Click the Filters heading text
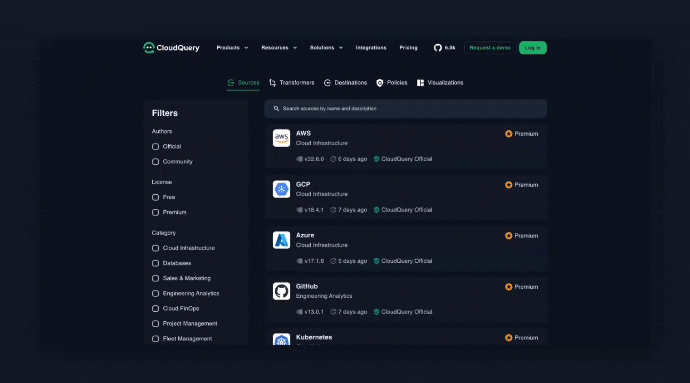 pyautogui.click(x=165, y=113)
